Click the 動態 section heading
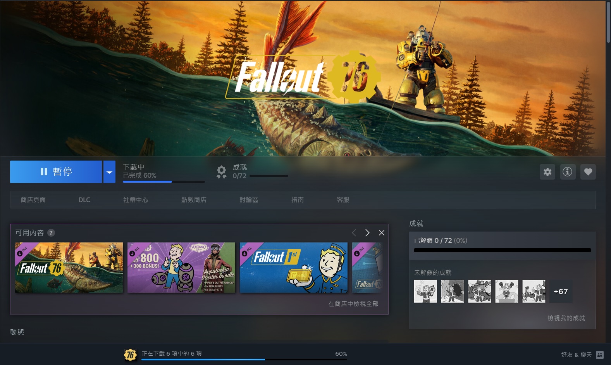611x365 pixels. [x=17, y=332]
